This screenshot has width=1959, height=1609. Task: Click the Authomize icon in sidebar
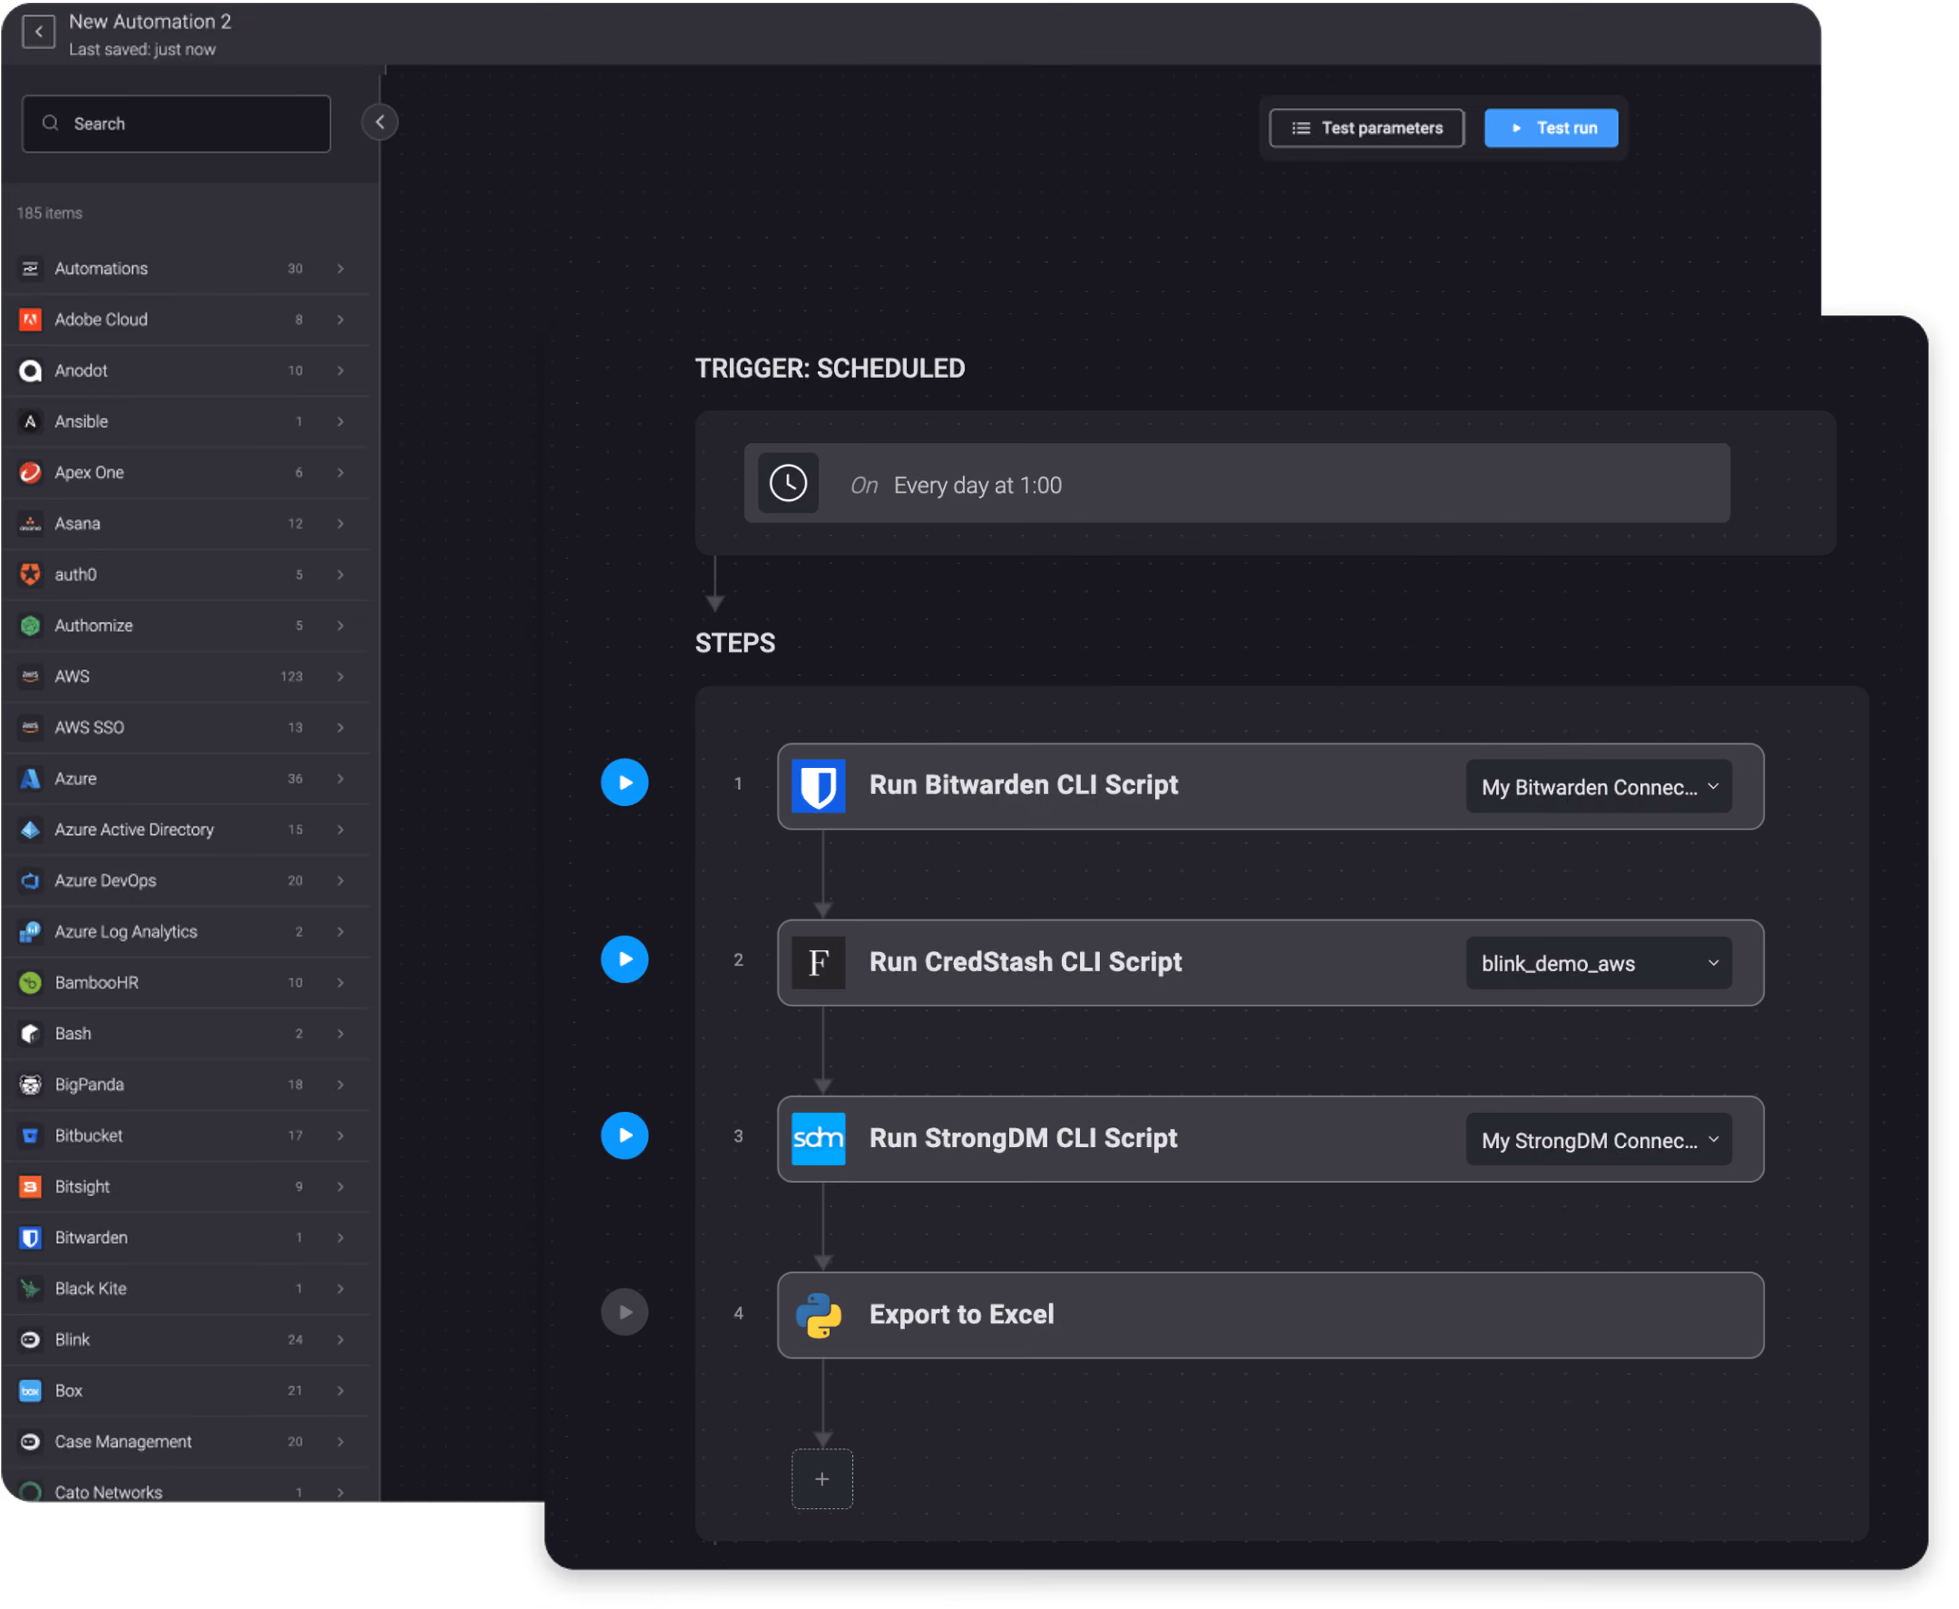[x=31, y=626]
